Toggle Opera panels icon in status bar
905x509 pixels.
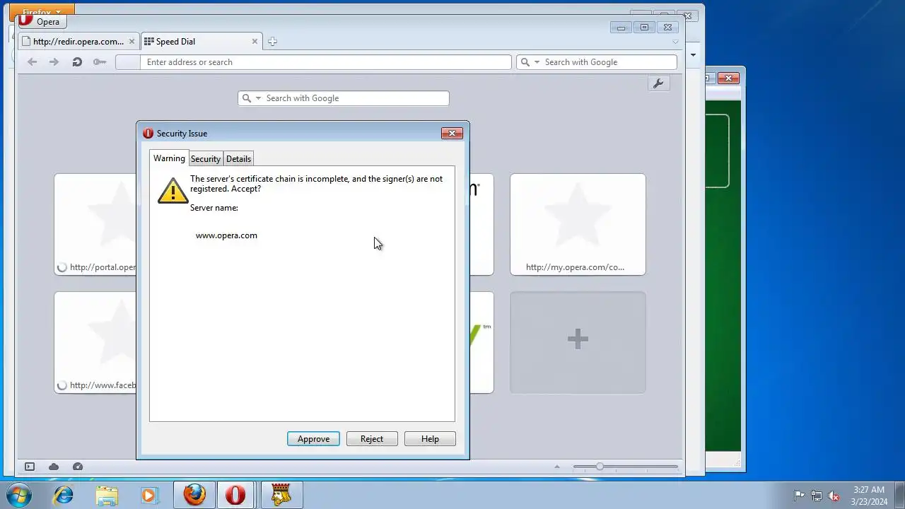click(x=30, y=467)
